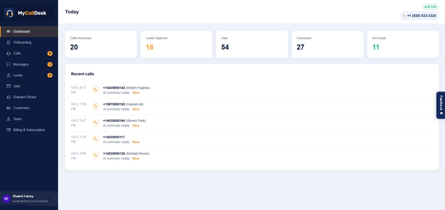View AI summary for Hassan Ali call
445x210 pixels.
click(136, 109)
